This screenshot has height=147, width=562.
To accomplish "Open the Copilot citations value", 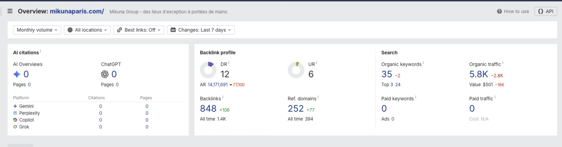I will coord(100,120).
